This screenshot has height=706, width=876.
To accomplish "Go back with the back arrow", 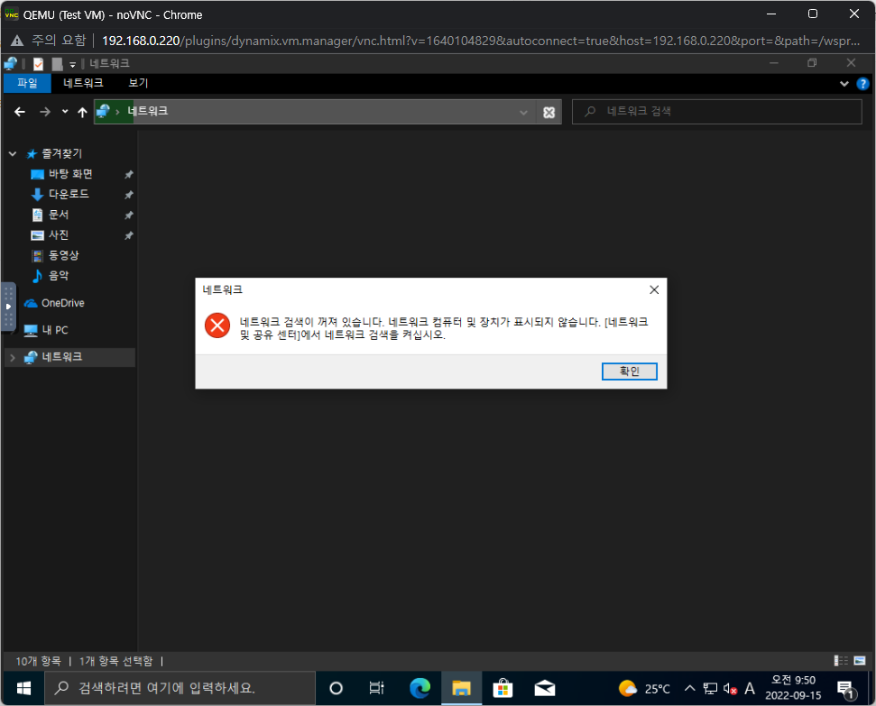I will (20, 113).
